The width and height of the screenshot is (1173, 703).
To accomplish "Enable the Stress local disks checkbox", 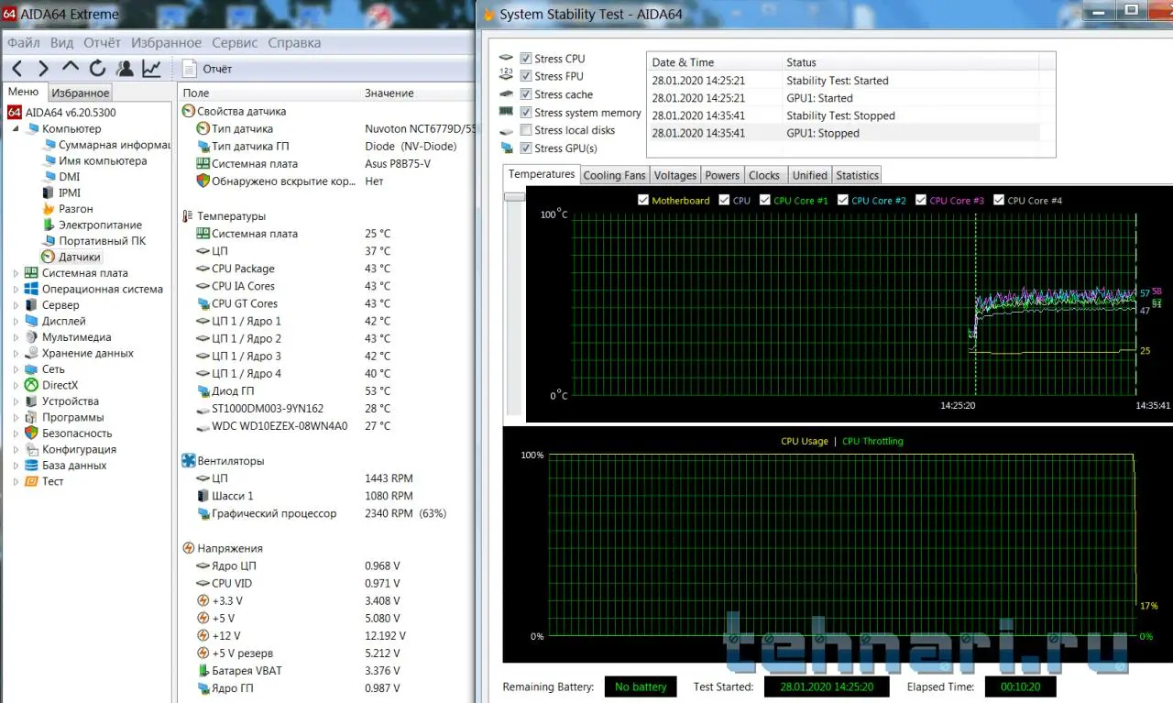I will 525,130.
